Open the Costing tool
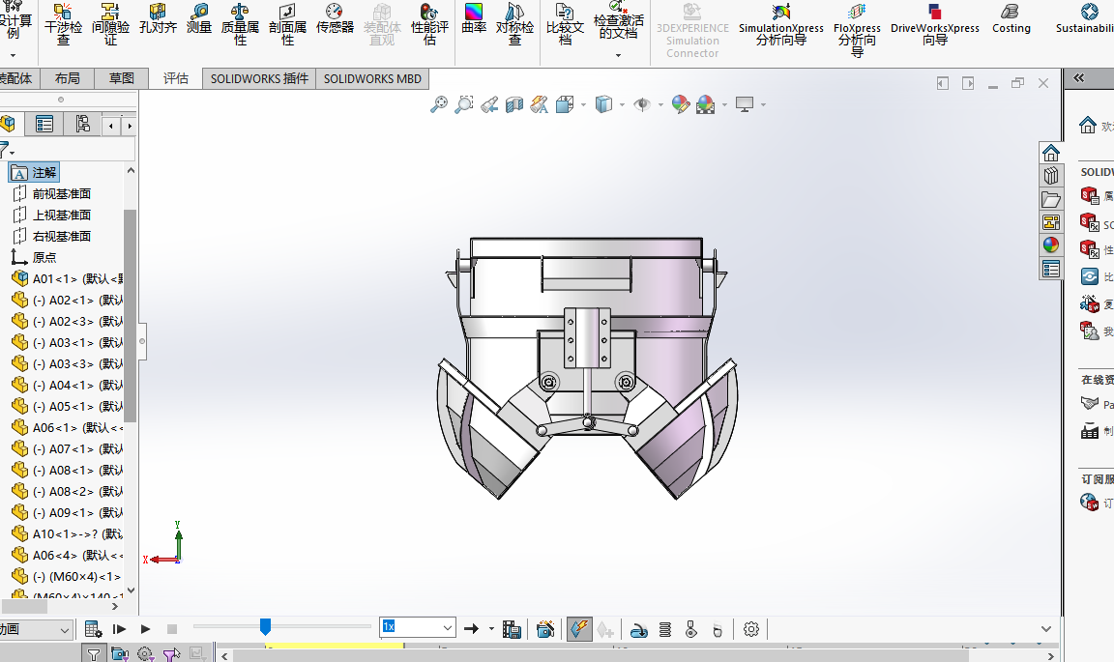This screenshot has height=662, width=1114. click(1011, 19)
